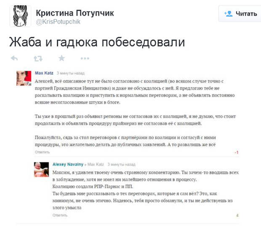Open Alexey Navalny's comment avatar
The width and height of the screenshot is (261, 230).
41,169
